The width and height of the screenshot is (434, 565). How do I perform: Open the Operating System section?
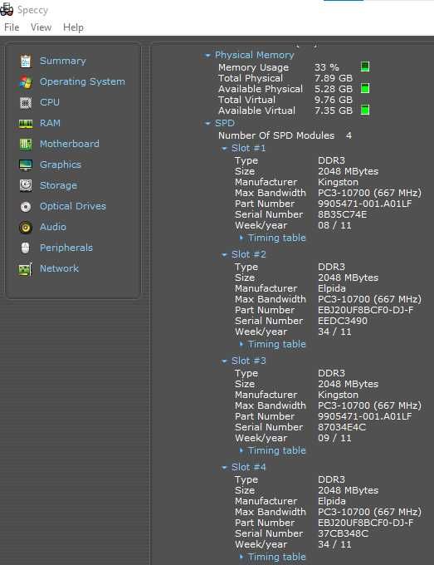(82, 81)
